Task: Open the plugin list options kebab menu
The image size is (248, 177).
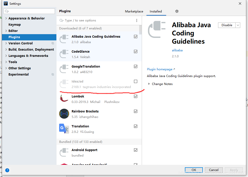Action: pyautogui.click(x=137, y=20)
